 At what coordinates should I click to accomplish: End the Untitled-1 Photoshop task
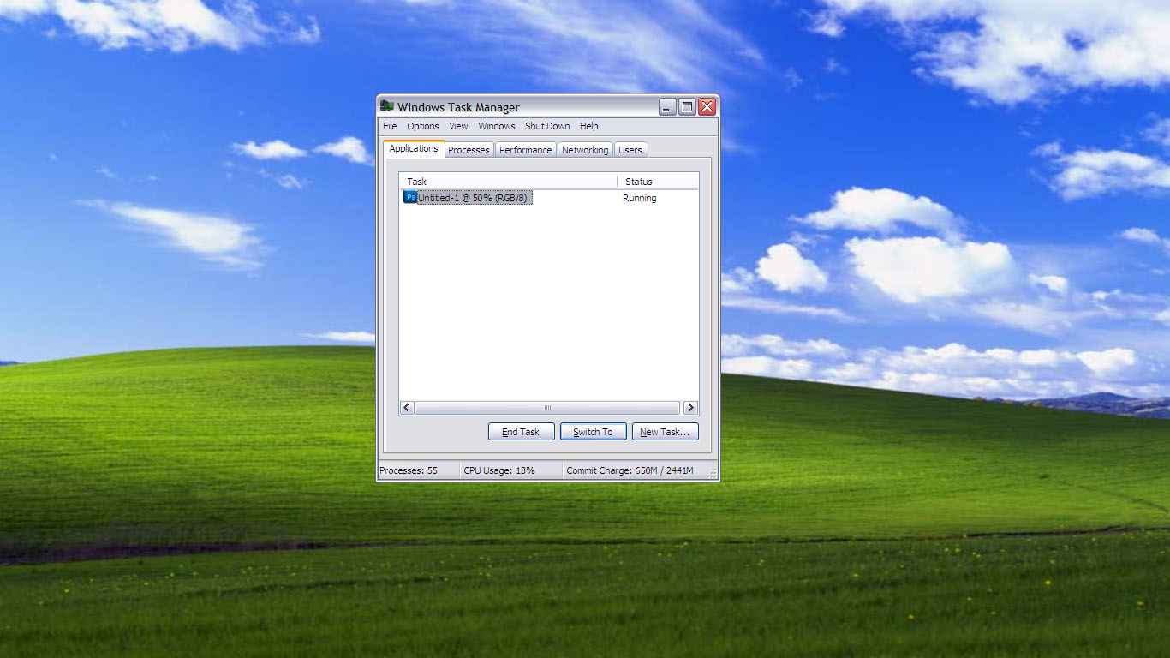[521, 431]
